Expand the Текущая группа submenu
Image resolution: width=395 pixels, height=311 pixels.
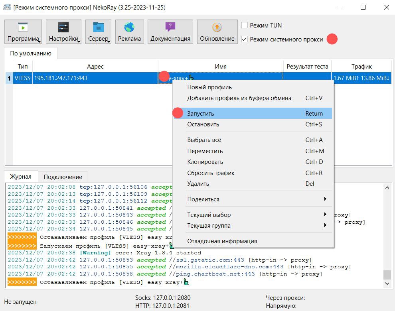256,226
